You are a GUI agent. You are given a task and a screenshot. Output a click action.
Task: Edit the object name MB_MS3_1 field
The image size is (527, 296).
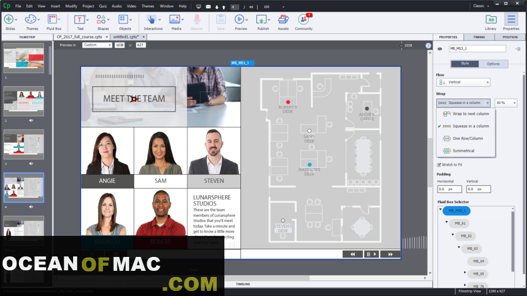coord(477,49)
